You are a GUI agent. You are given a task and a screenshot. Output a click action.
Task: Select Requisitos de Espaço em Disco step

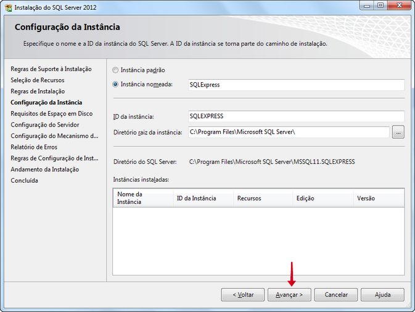click(52, 114)
